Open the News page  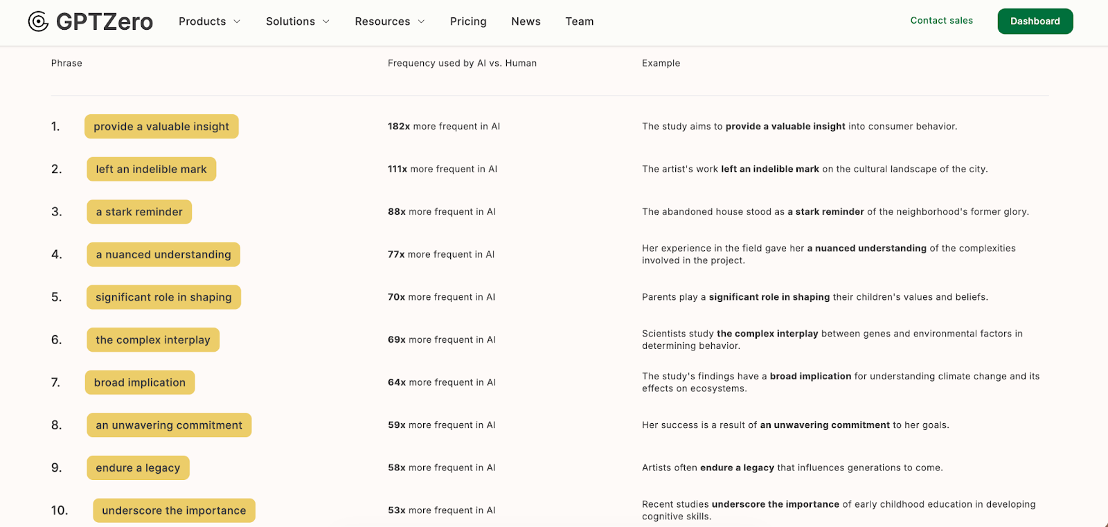(x=526, y=21)
